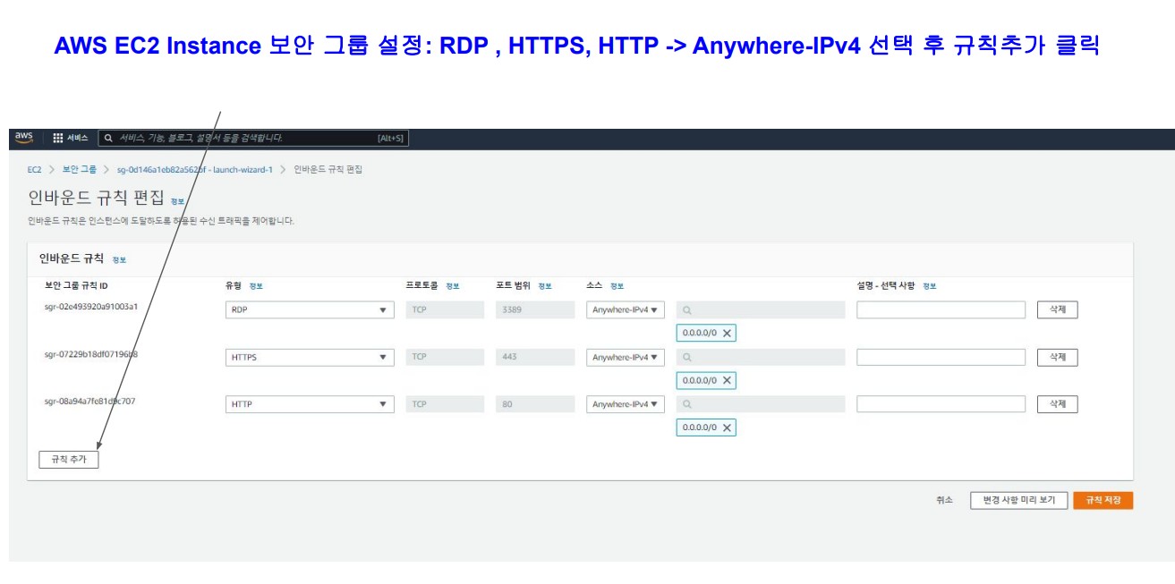Click the 보안 그룹 규칙 ID column header
The image size is (1175, 584).
(x=76, y=286)
